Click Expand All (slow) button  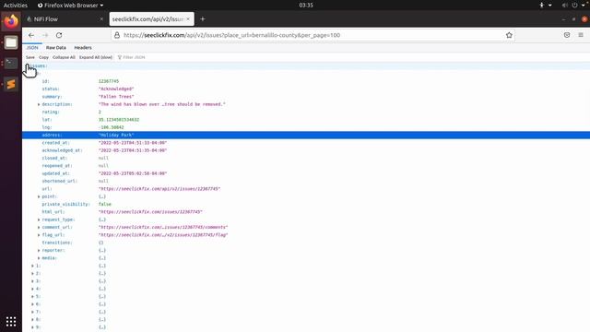click(x=96, y=57)
